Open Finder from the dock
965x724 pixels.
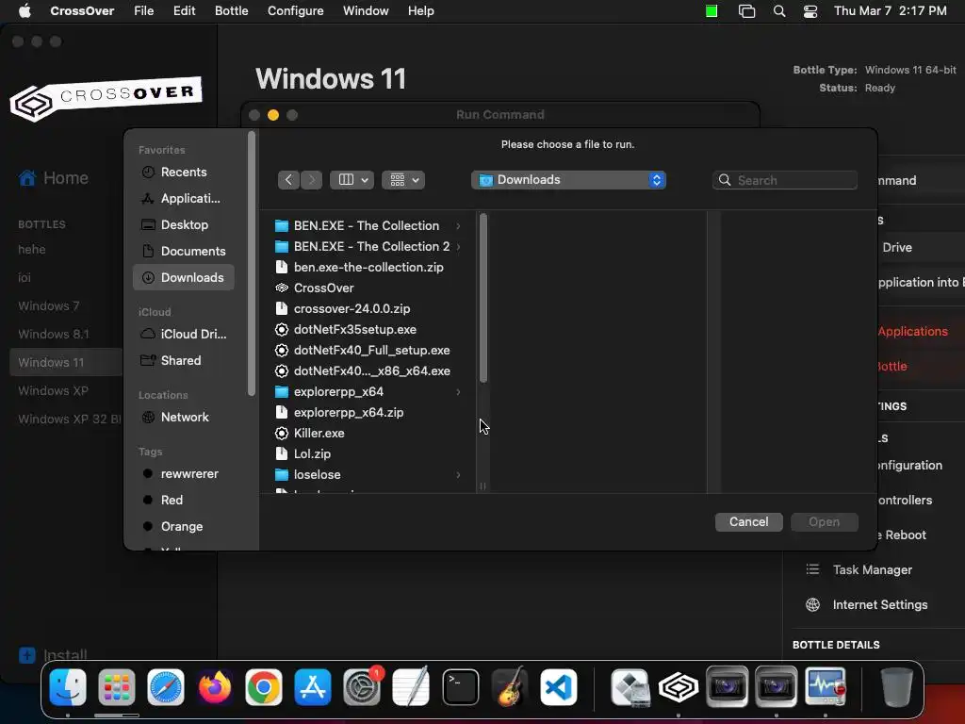67,686
